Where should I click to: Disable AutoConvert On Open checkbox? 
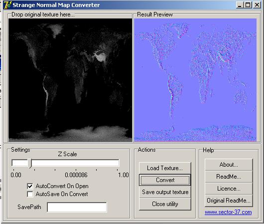[30, 186]
